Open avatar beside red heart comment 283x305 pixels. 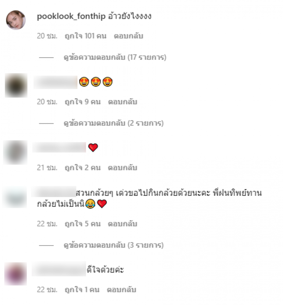point(15,153)
